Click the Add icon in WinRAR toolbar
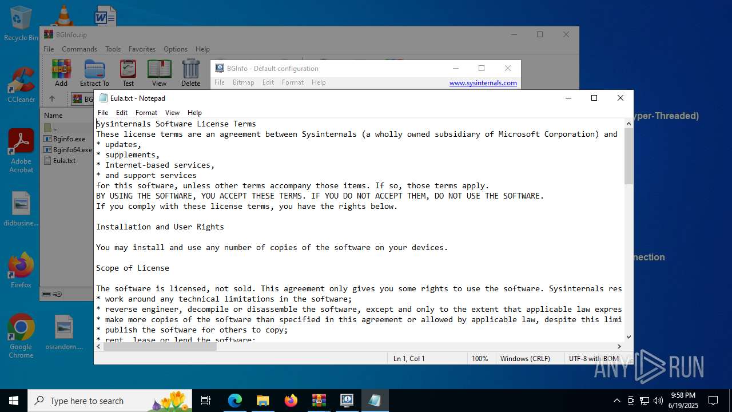This screenshot has width=732, height=412. (61, 73)
